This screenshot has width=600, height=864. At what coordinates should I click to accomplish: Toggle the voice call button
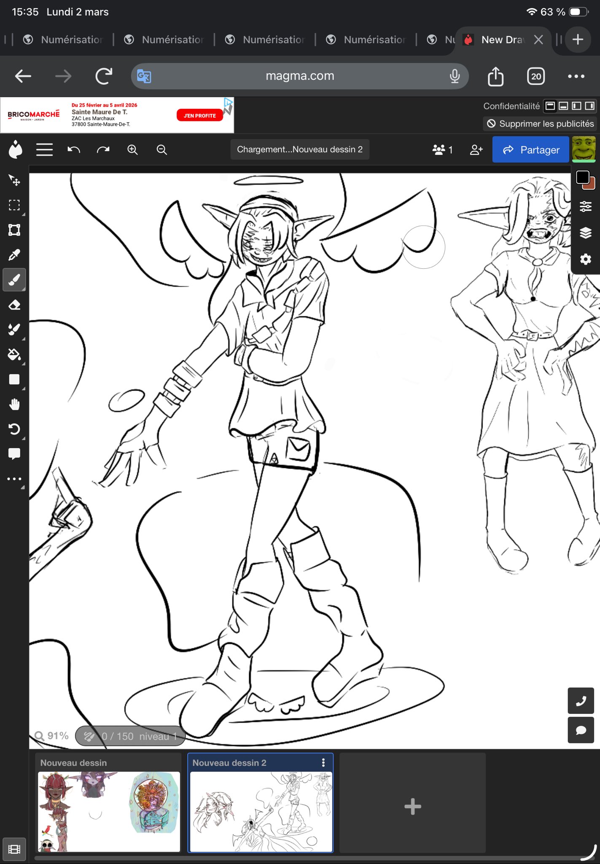click(x=581, y=701)
